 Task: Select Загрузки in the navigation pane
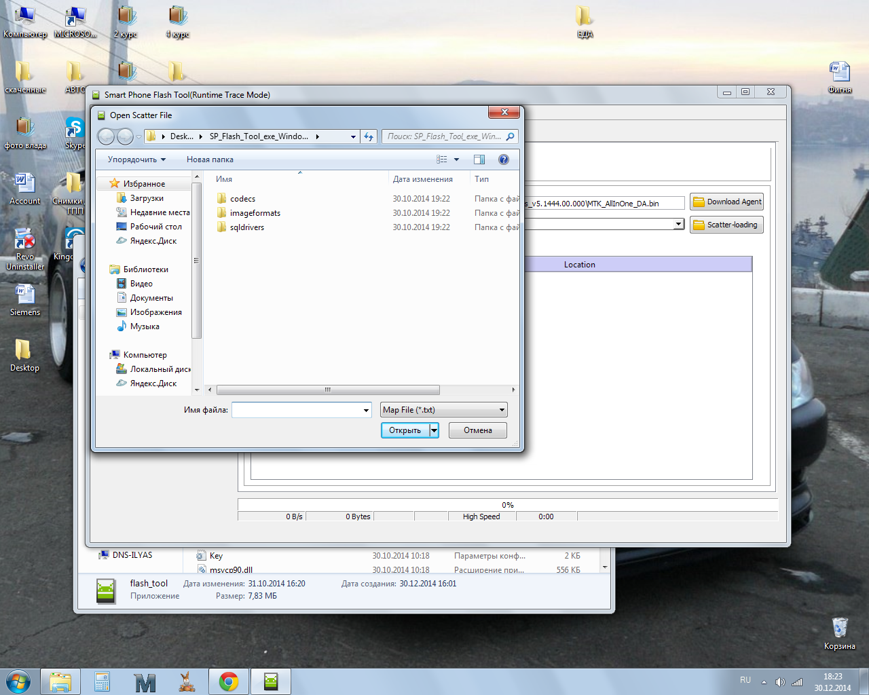pyautogui.click(x=147, y=198)
